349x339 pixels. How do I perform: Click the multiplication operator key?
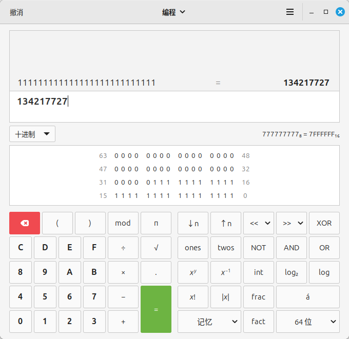pos(123,272)
